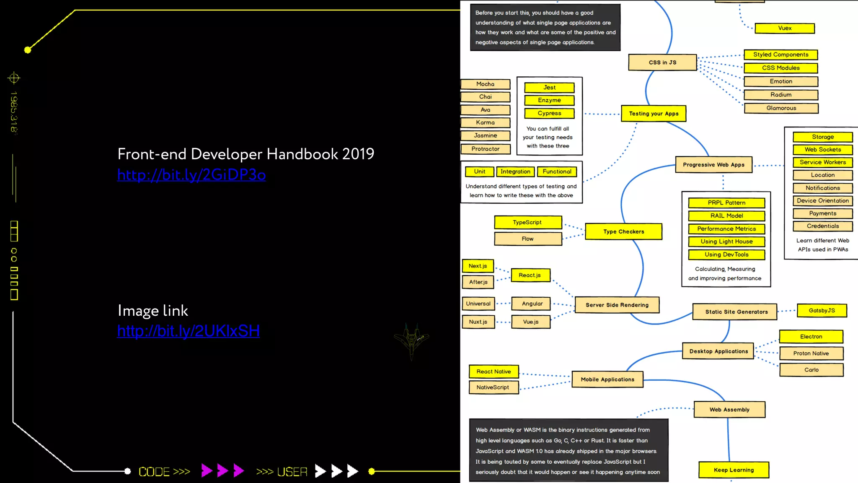This screenshot has height=483, width=858.
Task: Click the Keep Learning box
Action: pyautogui.click(x=734, y=470)
